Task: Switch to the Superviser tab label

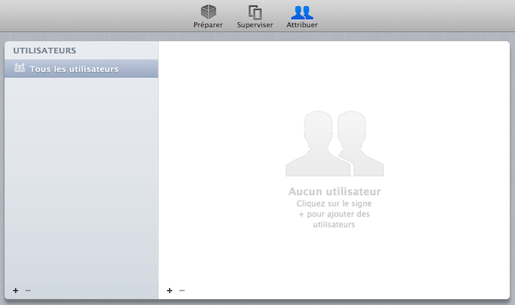Action: point(255,25)
